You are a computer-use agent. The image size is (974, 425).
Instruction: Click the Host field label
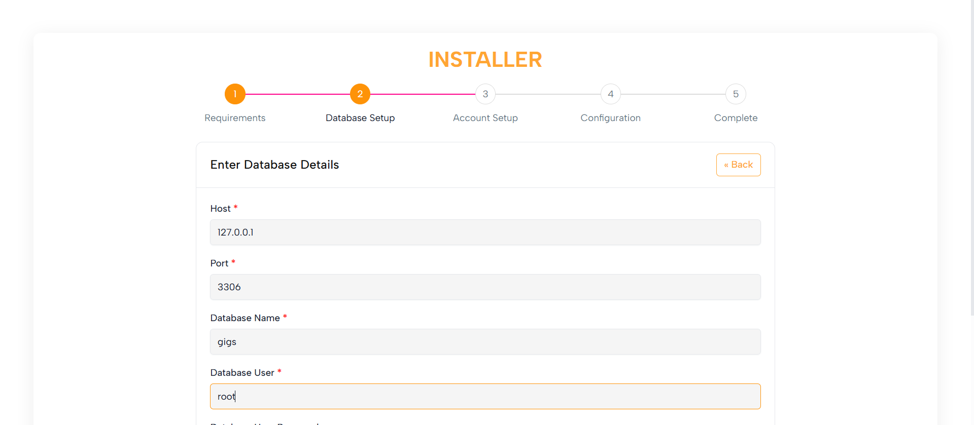pyautogui.click(x=220, y=209)
